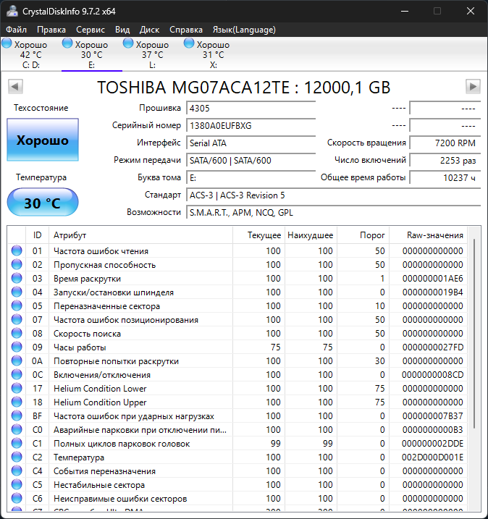The width and height of the screenshot is (488, 519).
Task: Click raw value 0000000027FD of Часы работы
Action: (x=433, y=347)
